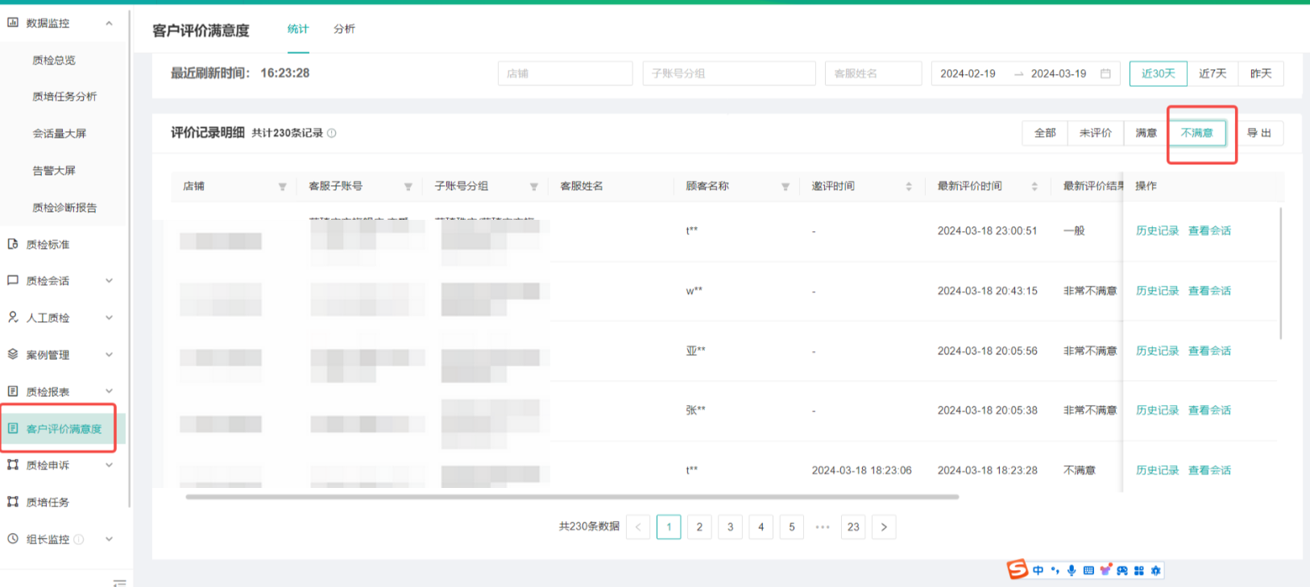Expand the 质检报表 submenu
1310x587 pixels.
tap(109, 392)
